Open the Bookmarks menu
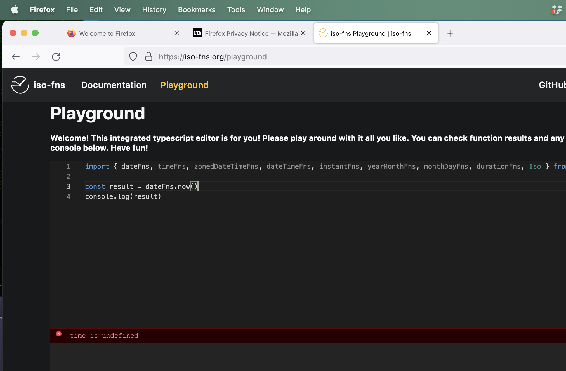The image size is (566, 371). [x=197, y=10]
